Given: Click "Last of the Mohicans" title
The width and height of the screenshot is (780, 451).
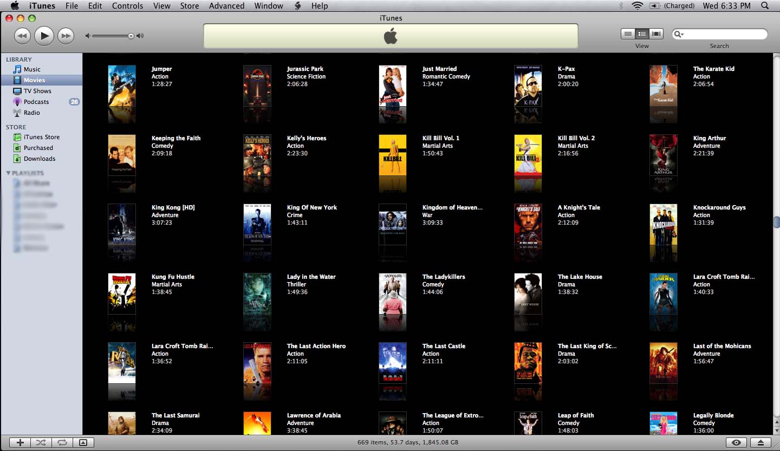Looking at the screenshot, I should pyautogui.click(x=722, y=346).
